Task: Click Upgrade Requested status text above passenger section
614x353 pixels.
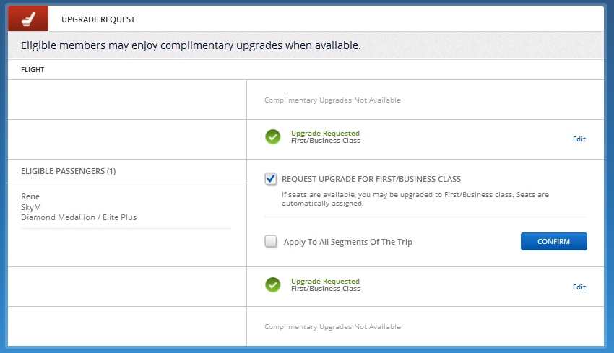Action: tap(324, 134)
